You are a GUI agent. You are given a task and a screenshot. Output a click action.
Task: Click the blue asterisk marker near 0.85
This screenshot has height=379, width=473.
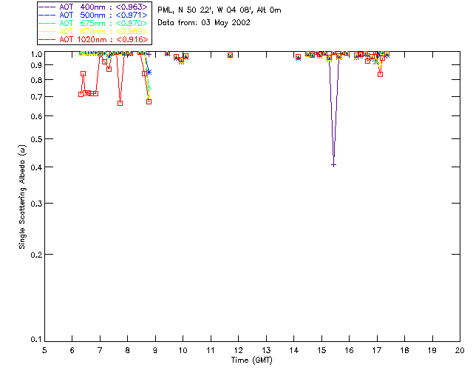click(149, 72)
